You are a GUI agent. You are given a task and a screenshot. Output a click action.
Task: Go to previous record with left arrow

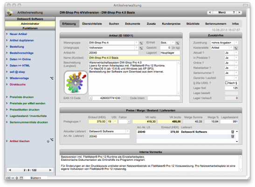click(10, 170)
